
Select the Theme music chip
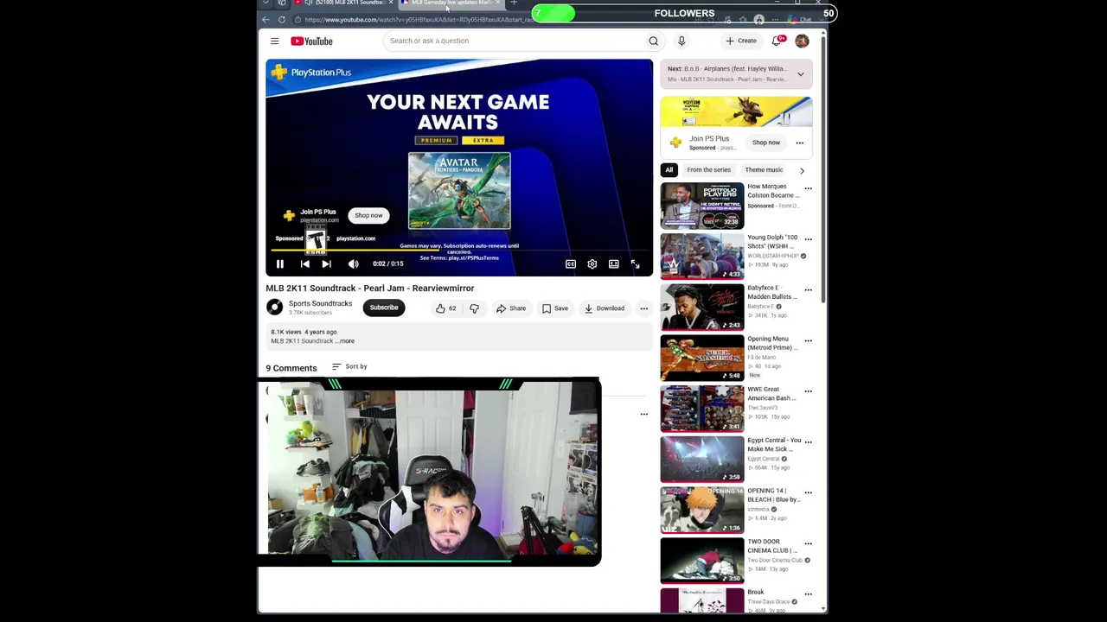(764, 170)
